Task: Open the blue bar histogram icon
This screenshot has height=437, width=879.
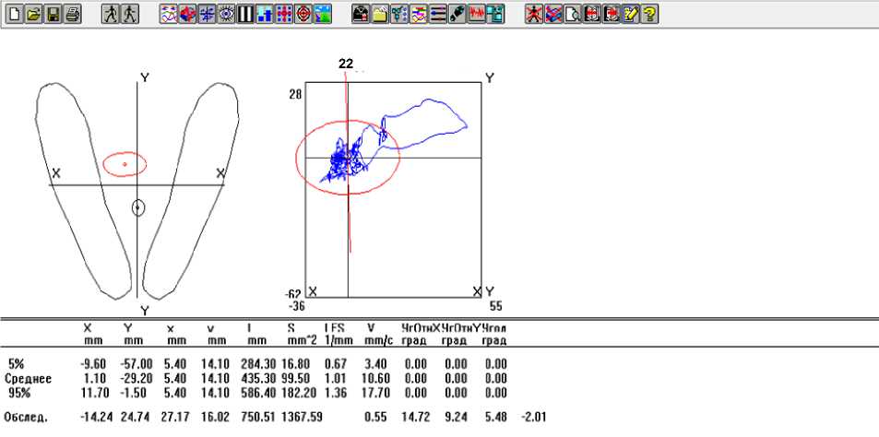Action: coord(265,14)
